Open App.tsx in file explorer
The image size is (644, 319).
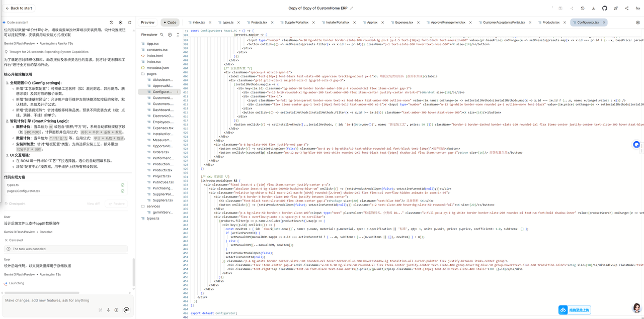(x=152, y=44)
